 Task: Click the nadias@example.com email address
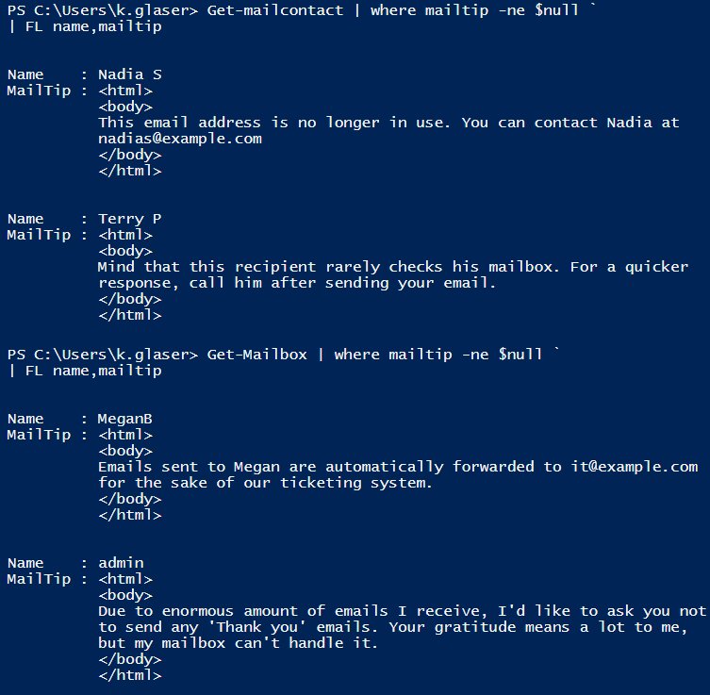[180, 139]
